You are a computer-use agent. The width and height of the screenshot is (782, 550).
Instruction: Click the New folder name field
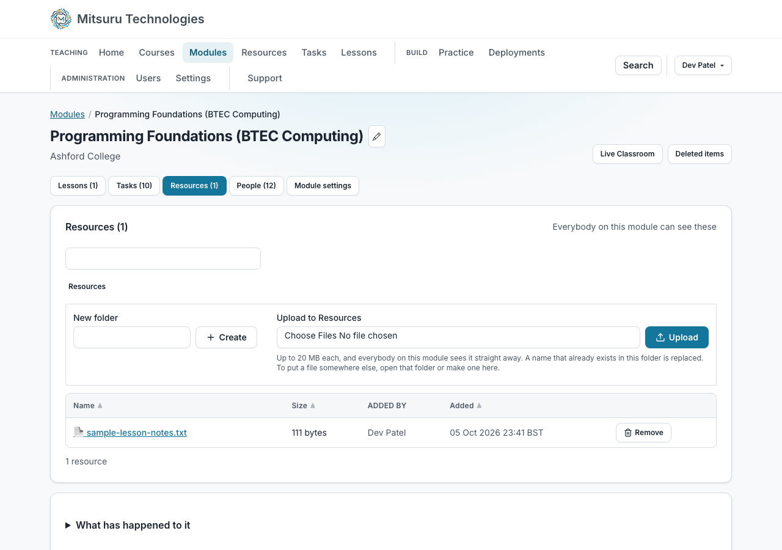click(x=132, y=337)
